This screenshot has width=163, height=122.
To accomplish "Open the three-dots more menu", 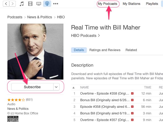I will pyautogui.click(x=56, y=4).
